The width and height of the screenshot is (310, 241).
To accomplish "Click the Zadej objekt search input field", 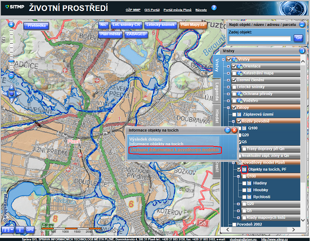I will (260, 38).
